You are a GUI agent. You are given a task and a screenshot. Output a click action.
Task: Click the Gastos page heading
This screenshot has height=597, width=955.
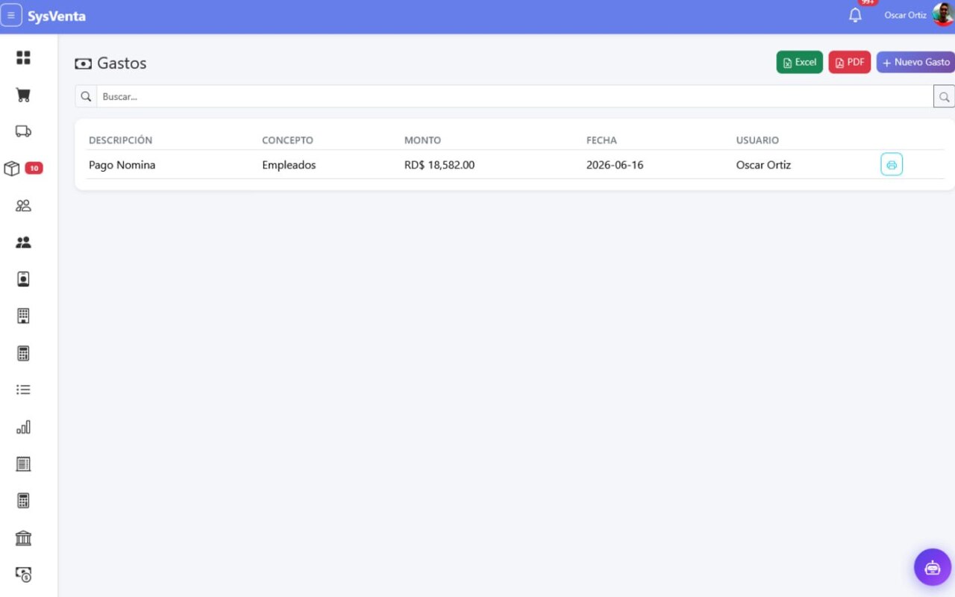click(x=110, y=63)
